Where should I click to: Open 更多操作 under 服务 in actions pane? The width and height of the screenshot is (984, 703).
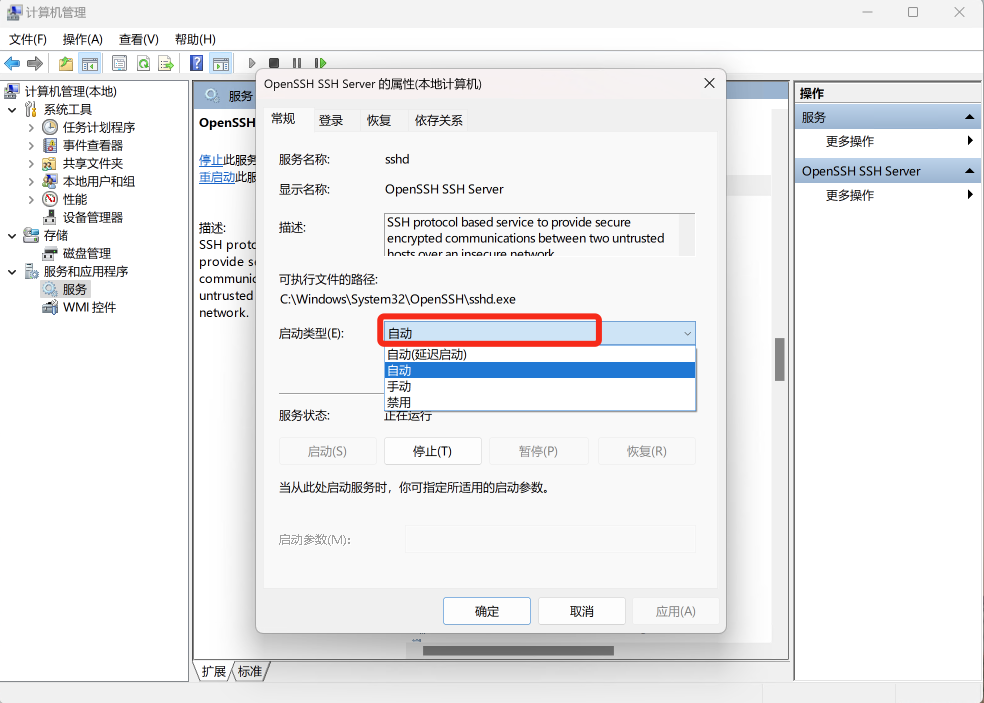point(887,141)
